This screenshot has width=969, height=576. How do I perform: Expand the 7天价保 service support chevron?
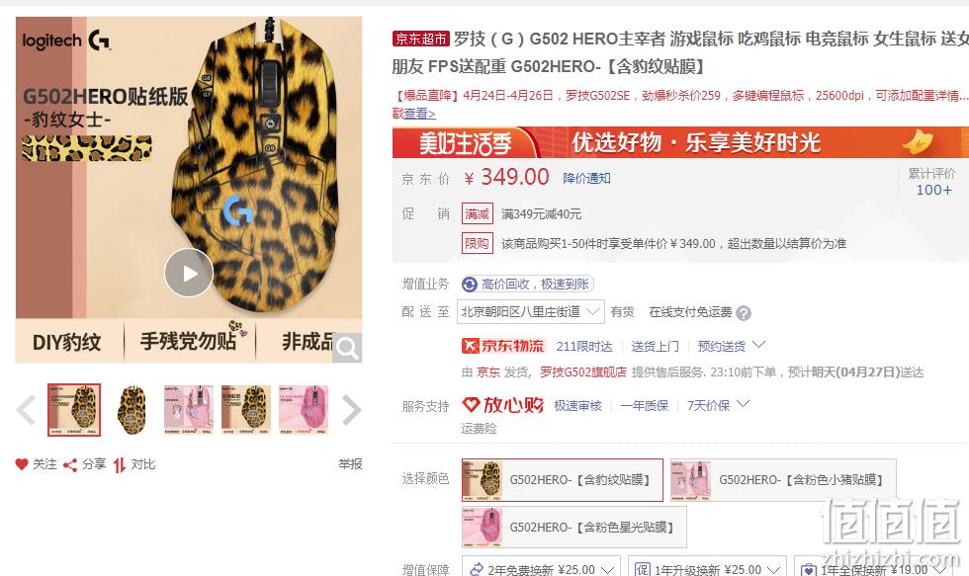(x=743, y=404)
